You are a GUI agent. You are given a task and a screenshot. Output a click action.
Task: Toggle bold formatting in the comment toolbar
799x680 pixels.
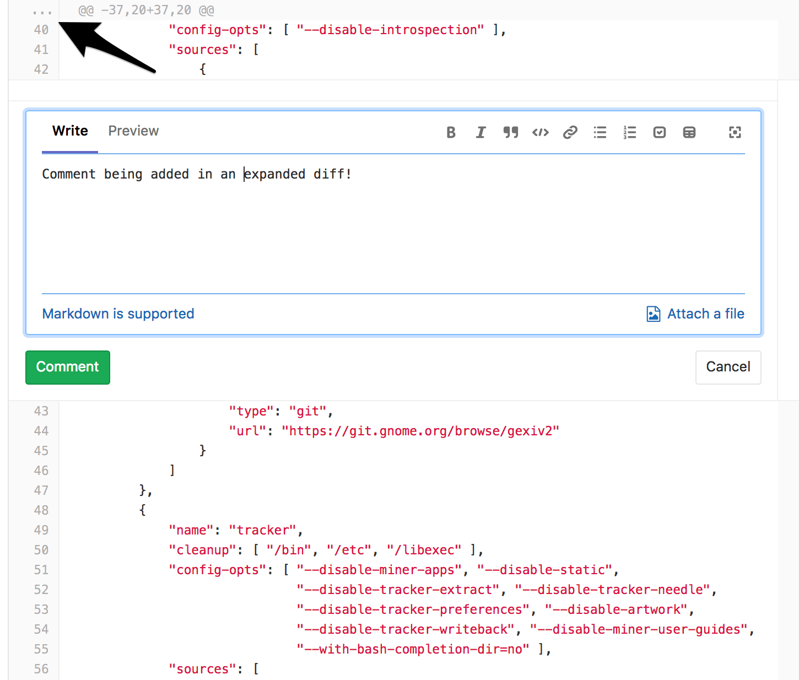pos(451,132)
